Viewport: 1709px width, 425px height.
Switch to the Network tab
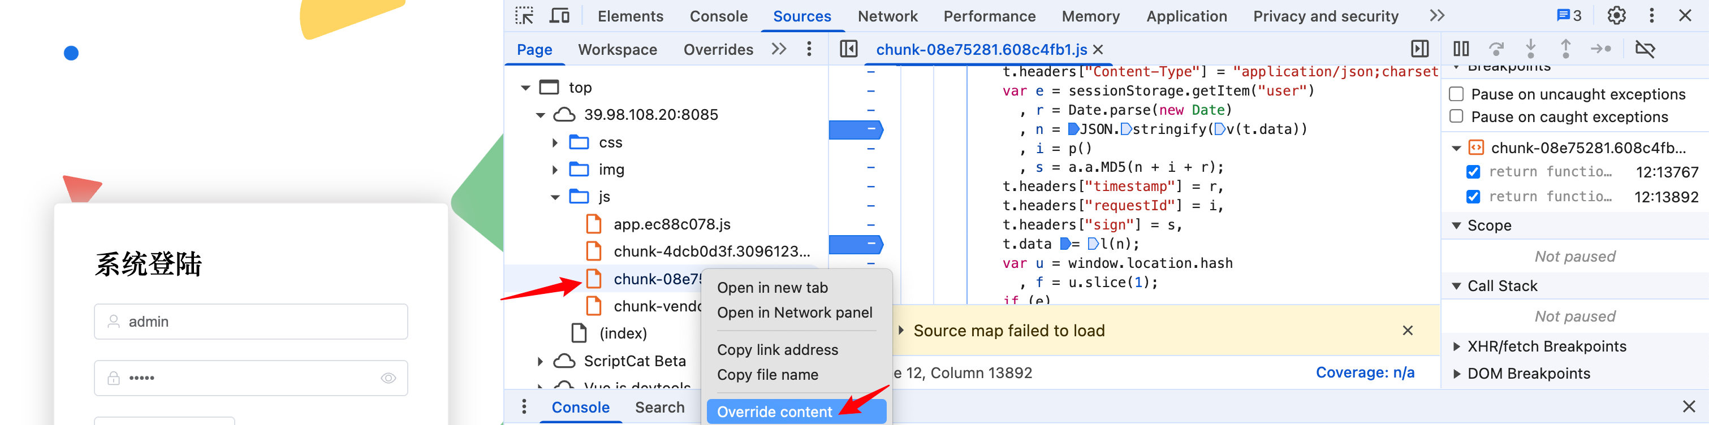click(887, 16)
